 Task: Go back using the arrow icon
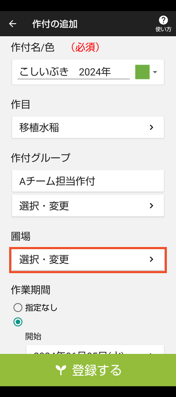coord(12,24)
